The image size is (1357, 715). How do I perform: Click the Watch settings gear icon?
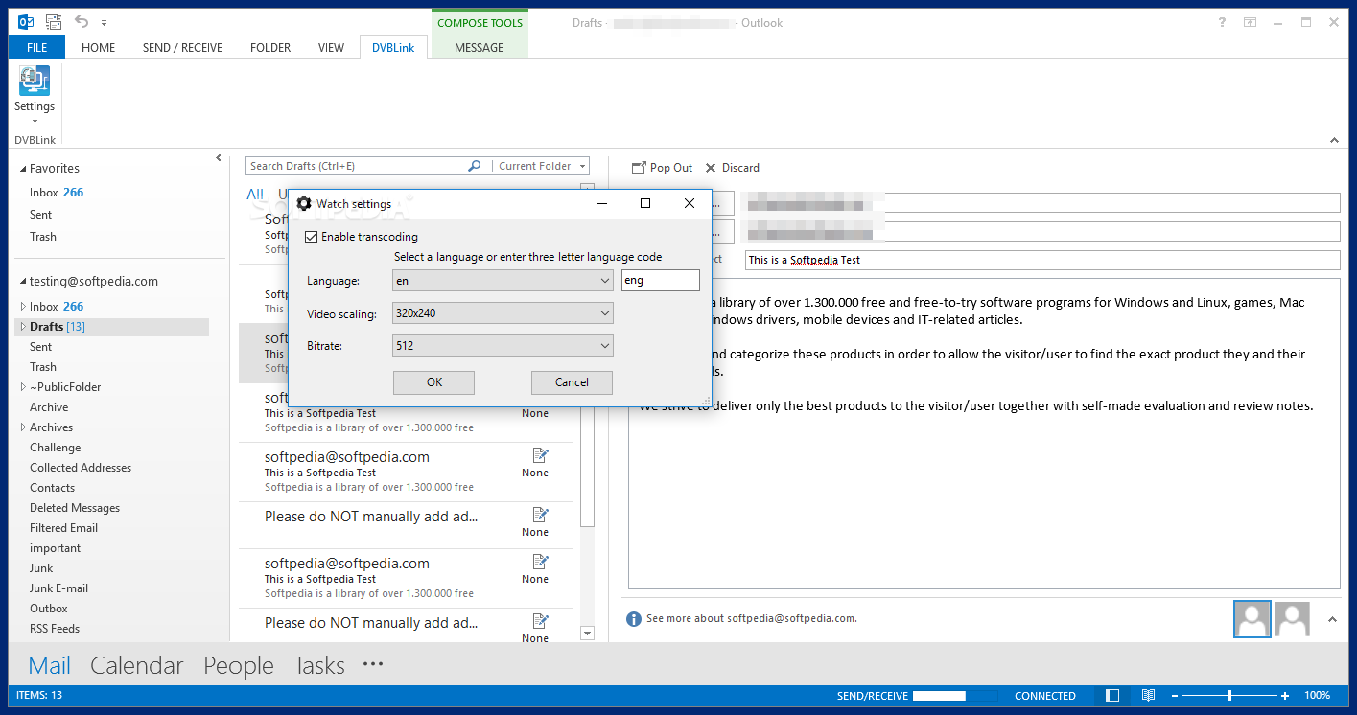pos(304,203)
